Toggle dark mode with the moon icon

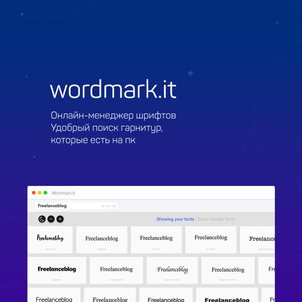point(42,219)
